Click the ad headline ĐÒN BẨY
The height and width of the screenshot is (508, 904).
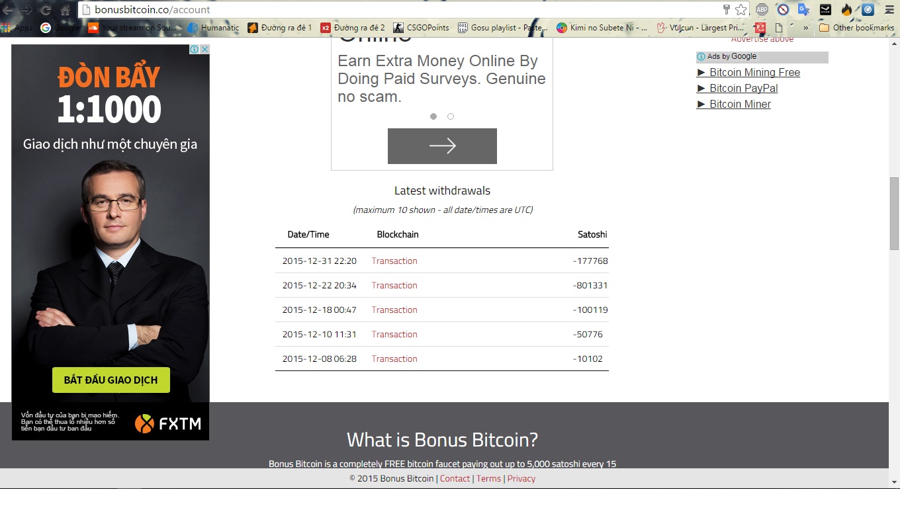coord(109,77)
